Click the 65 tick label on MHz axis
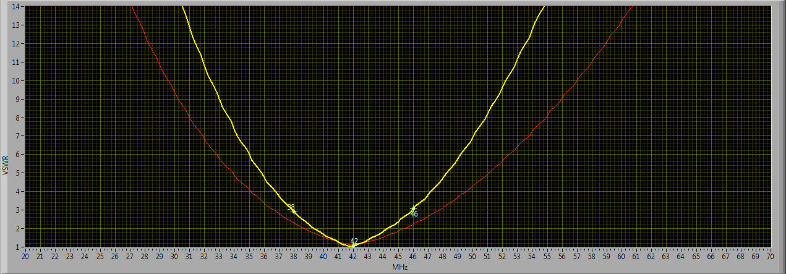This screenshot has height=274, width=786. 696,255
